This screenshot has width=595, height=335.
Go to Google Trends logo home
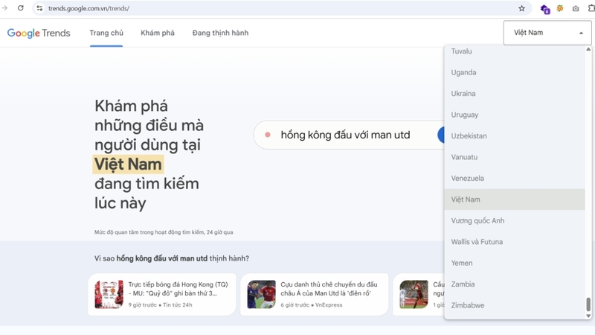coord(39,33)
